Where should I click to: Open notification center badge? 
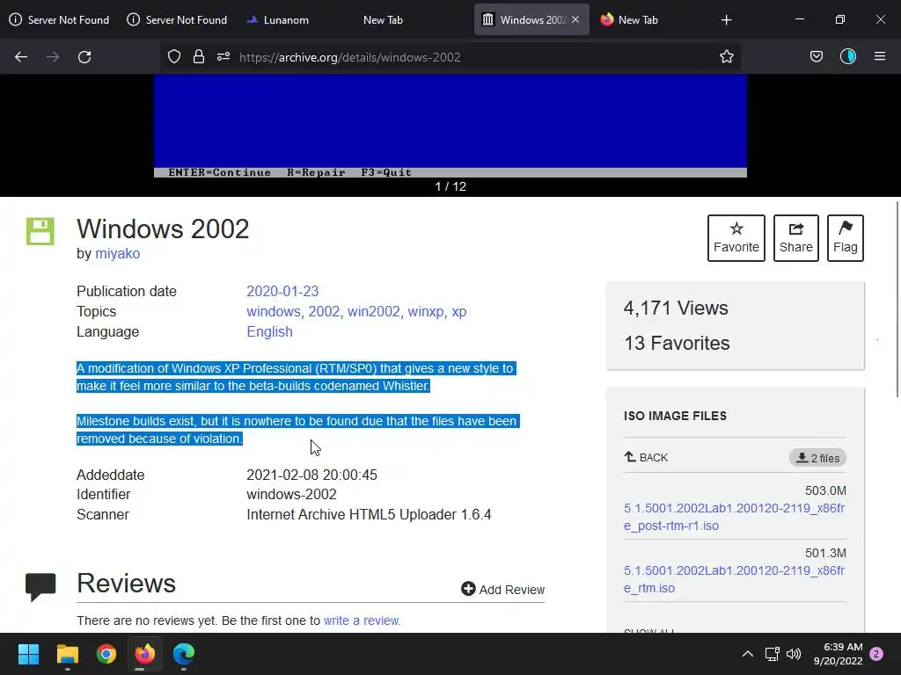[876, 654]
